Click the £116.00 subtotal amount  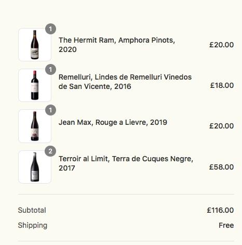tap(220, 210)
